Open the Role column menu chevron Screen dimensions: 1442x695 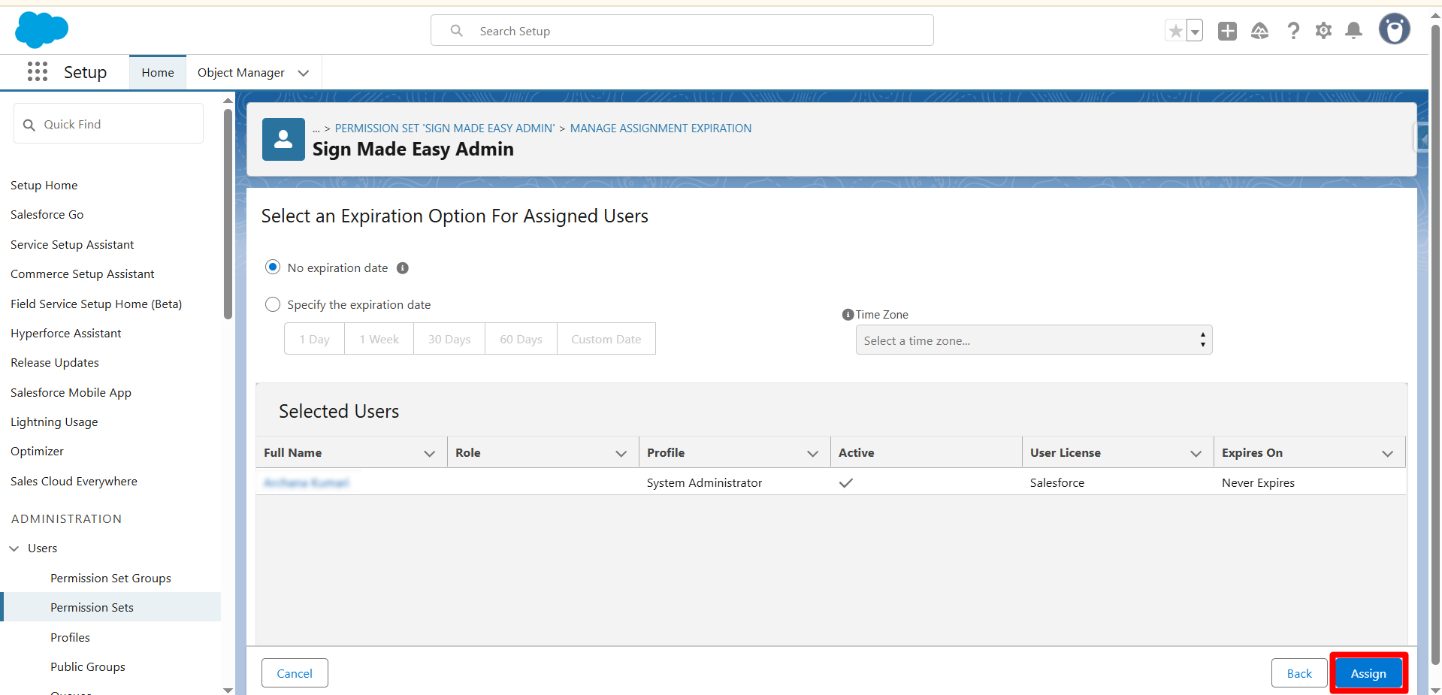(x=621, y=453)
